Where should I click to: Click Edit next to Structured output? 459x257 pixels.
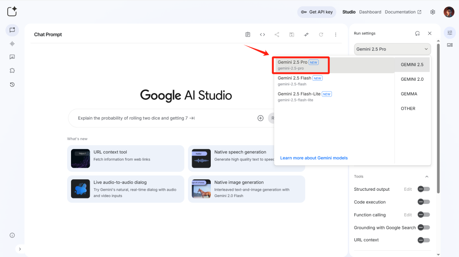click(x=408, y=189)
